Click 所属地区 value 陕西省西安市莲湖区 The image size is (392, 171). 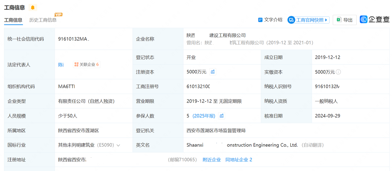78,131
